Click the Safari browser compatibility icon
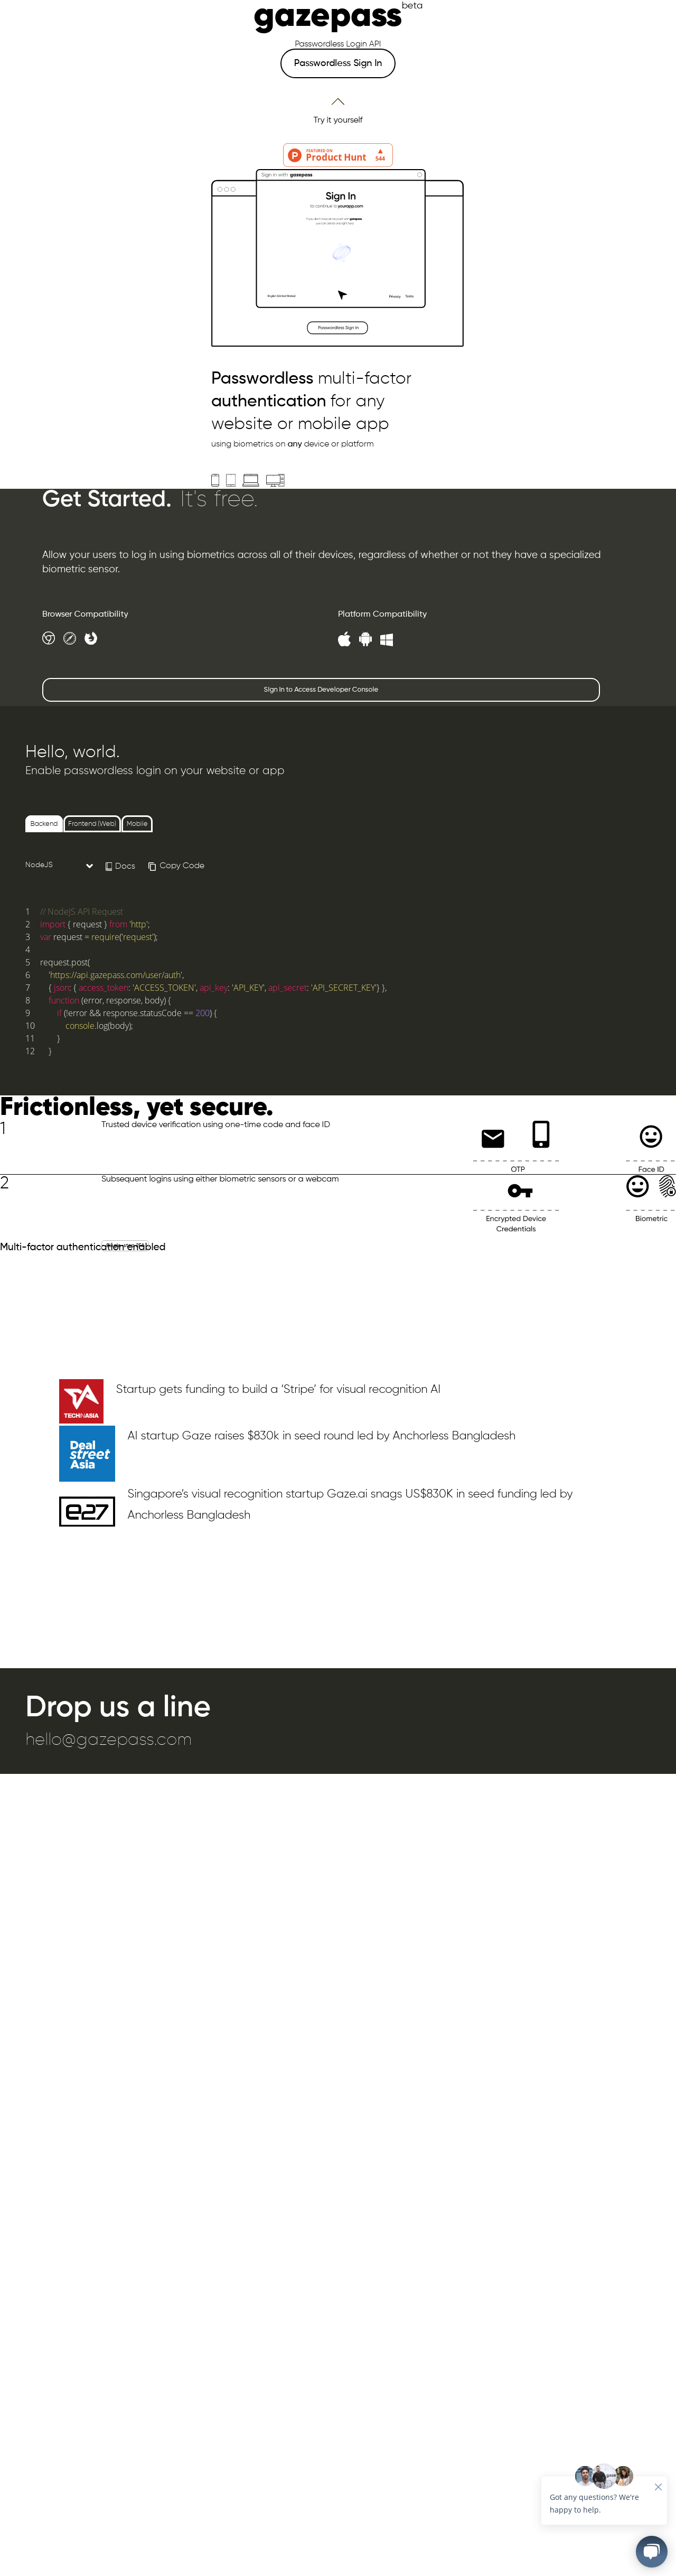The height and width of the screenshot is (2576, 676). point(70,638)
